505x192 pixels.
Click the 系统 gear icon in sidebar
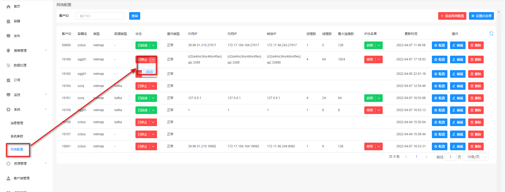tap(8, 110)
